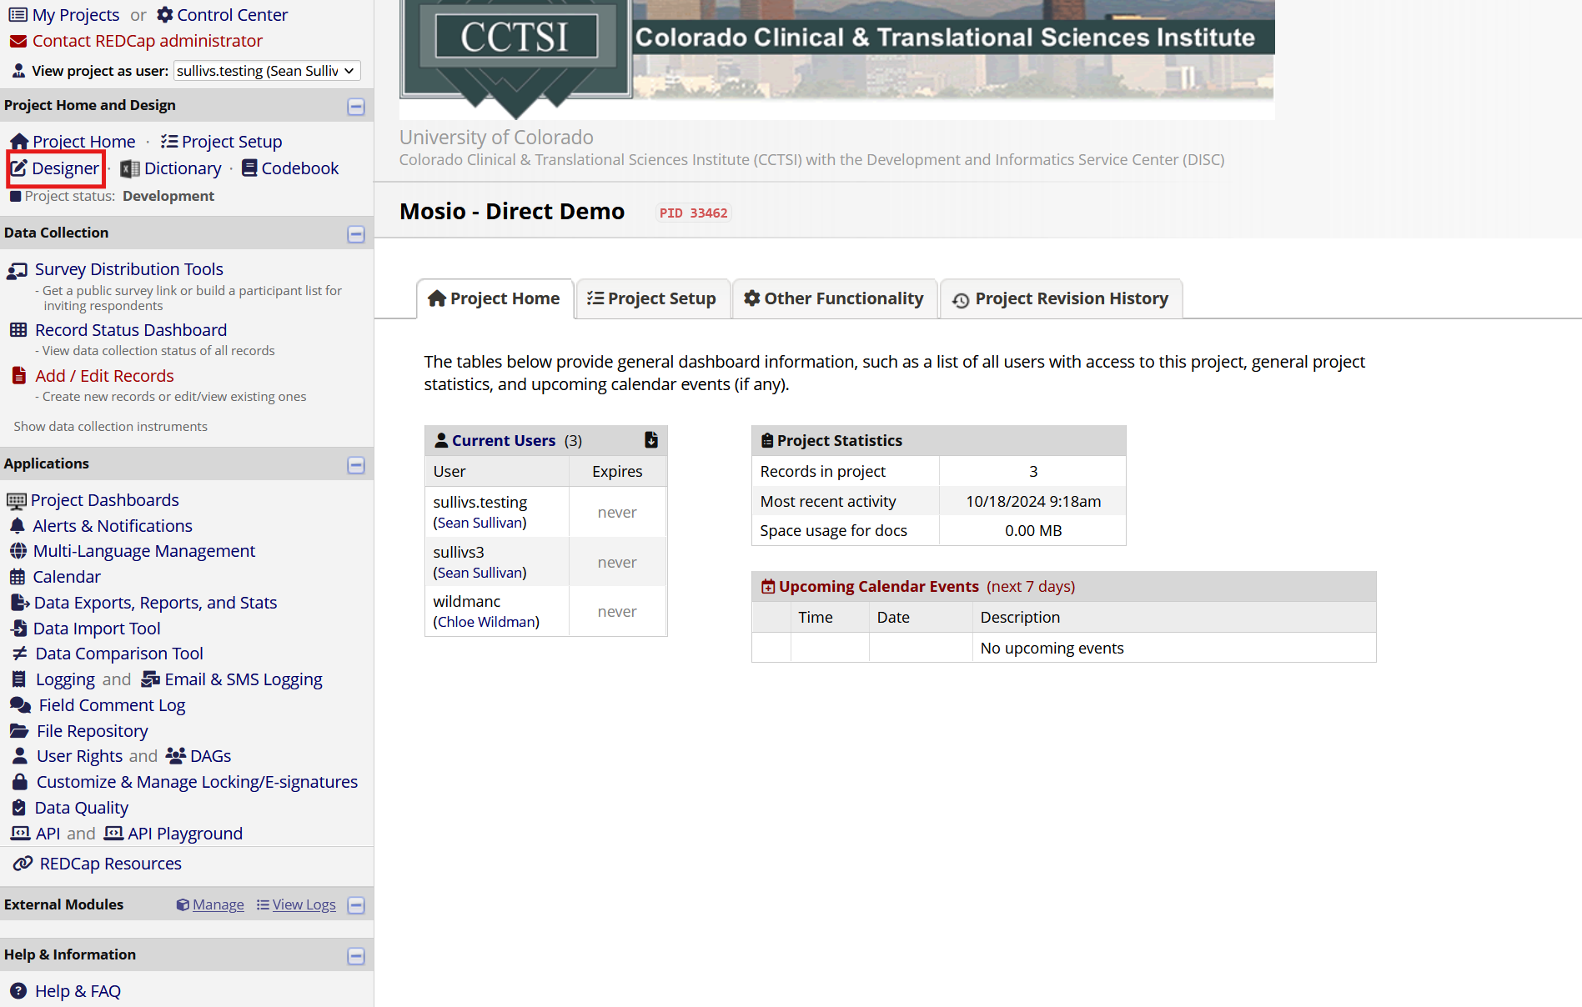
Task: Collapse the Data Collection section
Action: pyautogui.click(x=356, y=233)
